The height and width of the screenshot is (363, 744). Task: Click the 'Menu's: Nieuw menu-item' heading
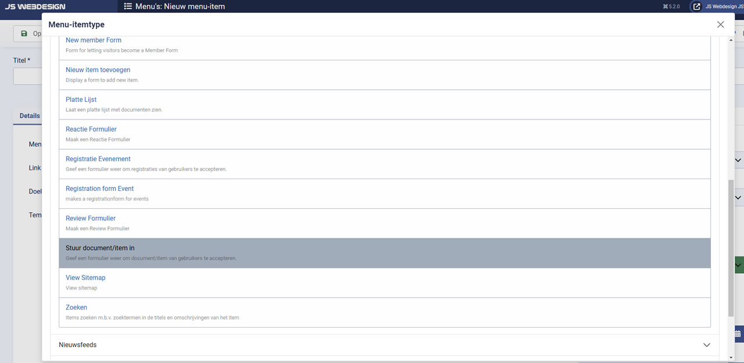tap(180, 6)
